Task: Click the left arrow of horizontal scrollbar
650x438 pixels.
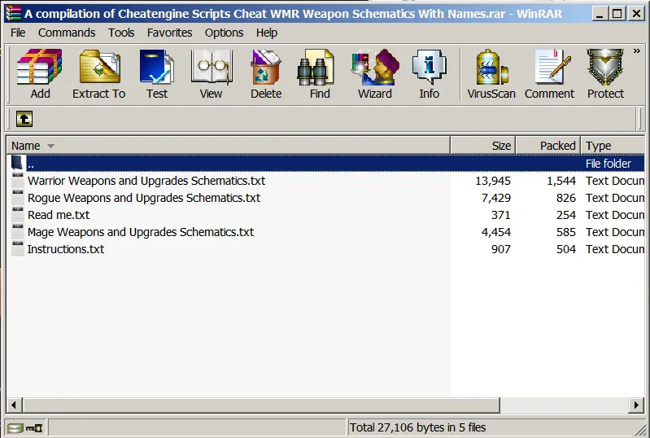Action: point(14,405)
